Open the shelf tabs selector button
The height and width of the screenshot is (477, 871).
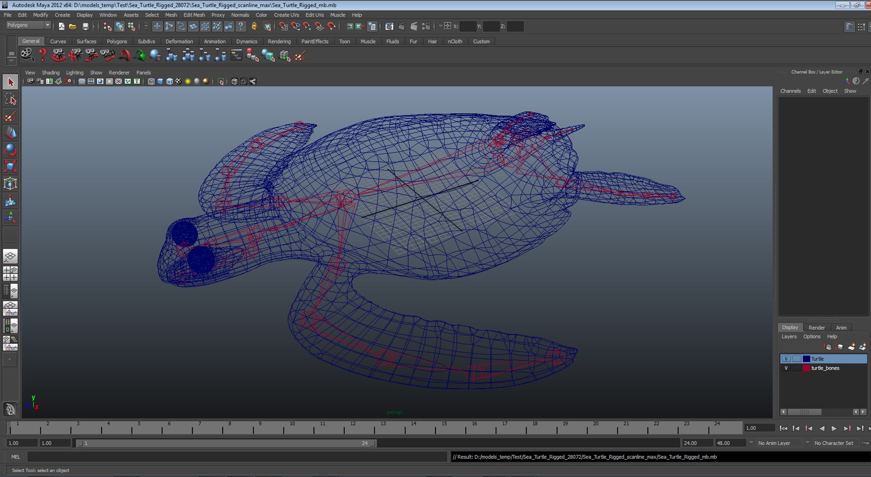[11, 53]
